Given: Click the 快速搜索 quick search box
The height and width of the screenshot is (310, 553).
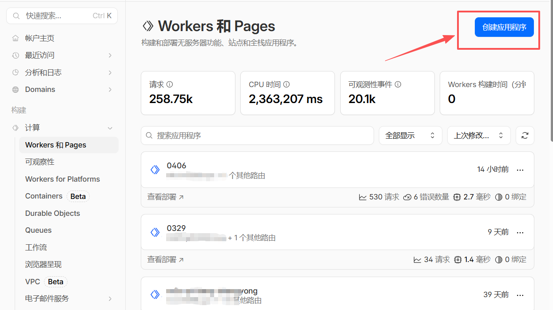Looking at the screenshot, I should pos(62,16).
